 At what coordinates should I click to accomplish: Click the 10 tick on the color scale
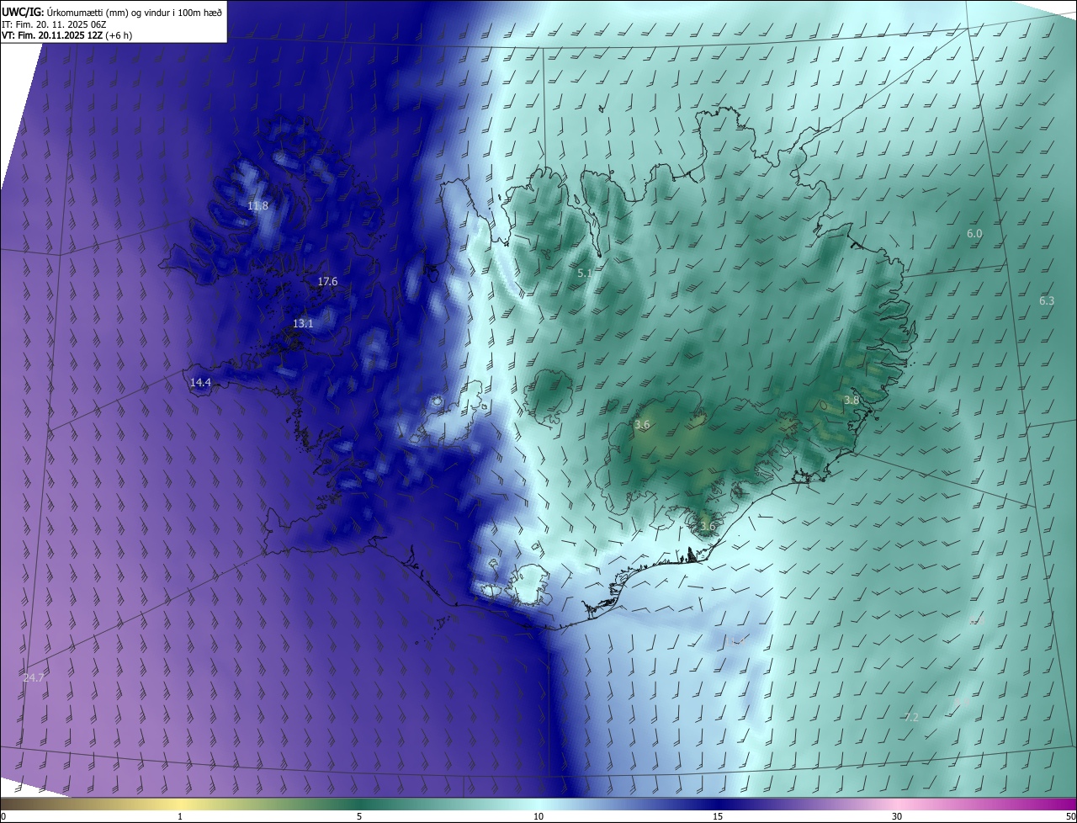click(x=538, y=816)
